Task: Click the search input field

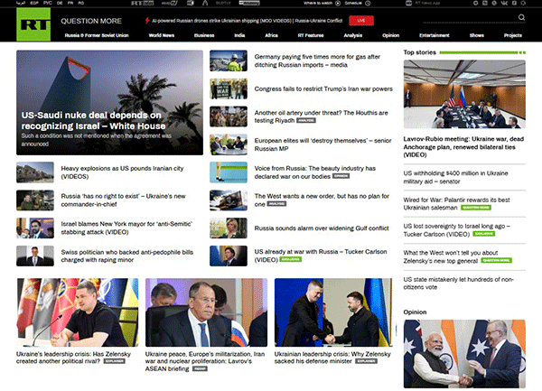Action: (470, 19)
